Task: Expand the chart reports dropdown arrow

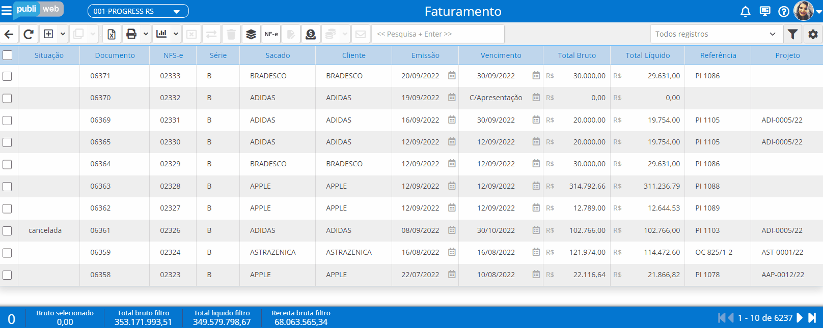Action: coord(176,34)
